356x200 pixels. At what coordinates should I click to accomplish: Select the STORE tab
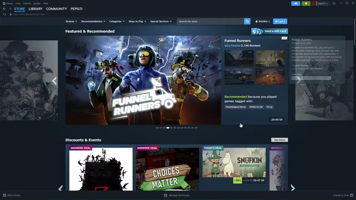[19, 9]
